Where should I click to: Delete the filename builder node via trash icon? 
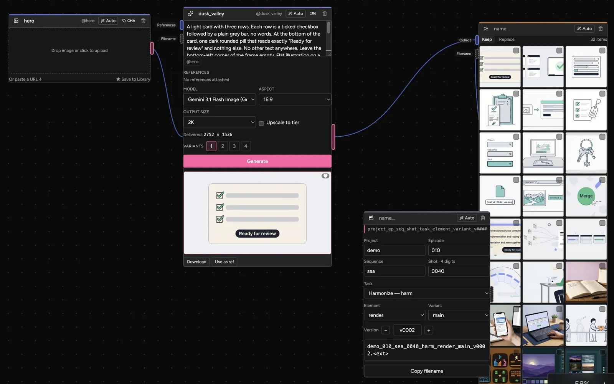483,218
